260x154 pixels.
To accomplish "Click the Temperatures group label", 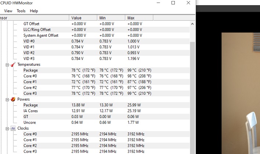I will click(29, 65).
